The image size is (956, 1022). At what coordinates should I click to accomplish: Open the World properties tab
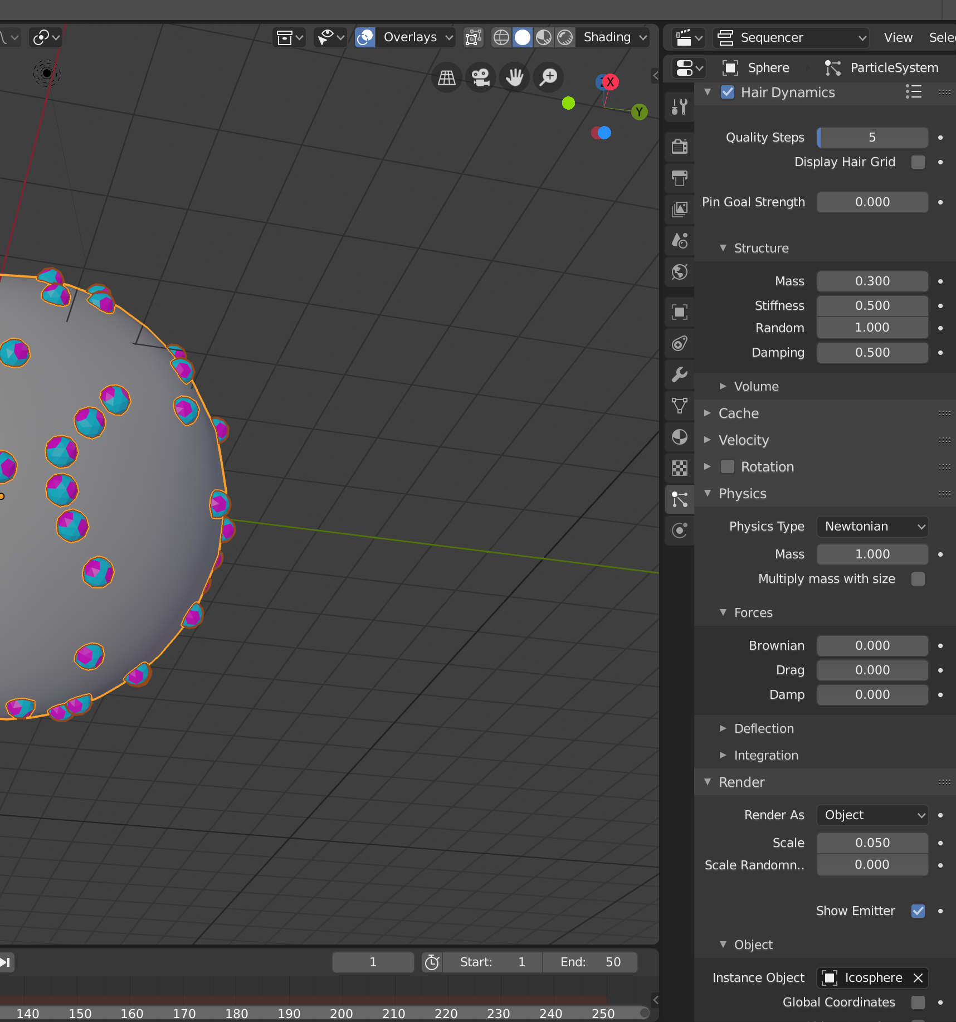[680, 272]
